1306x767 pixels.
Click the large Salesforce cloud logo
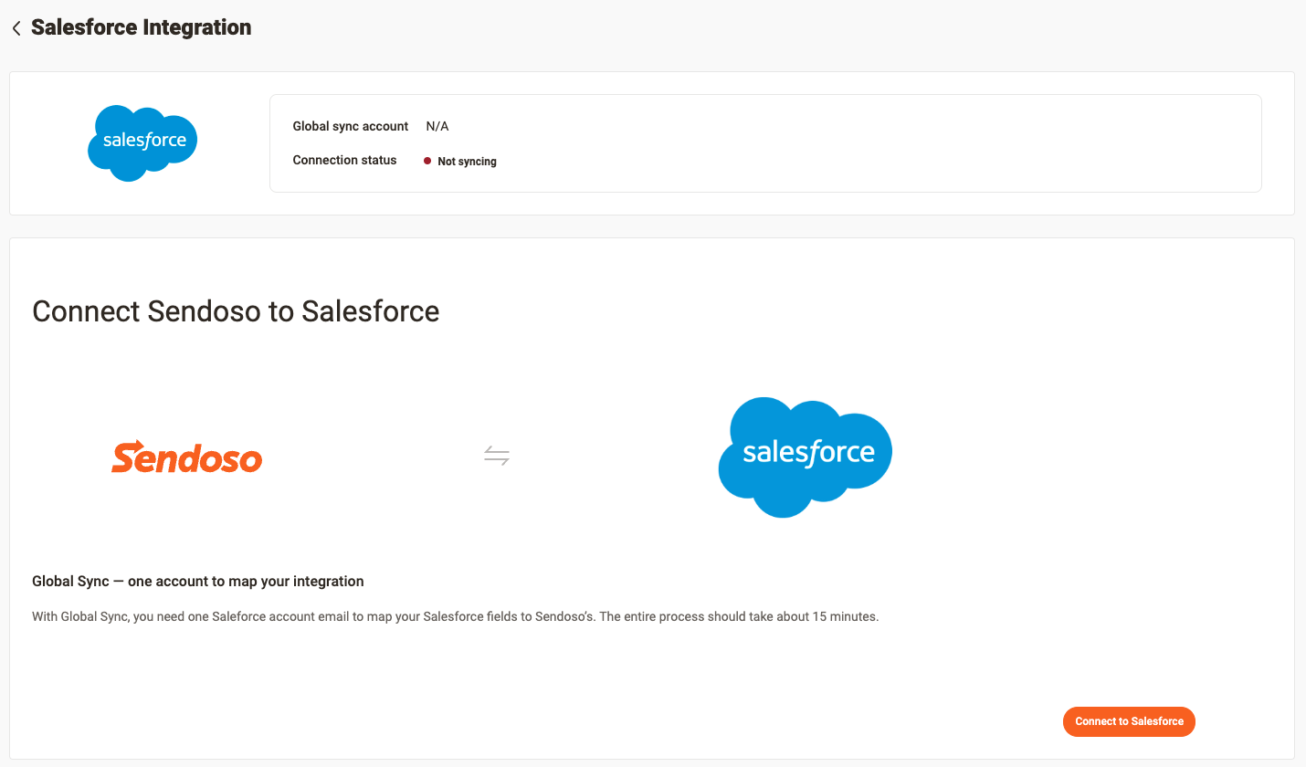(x=805, y=457)
